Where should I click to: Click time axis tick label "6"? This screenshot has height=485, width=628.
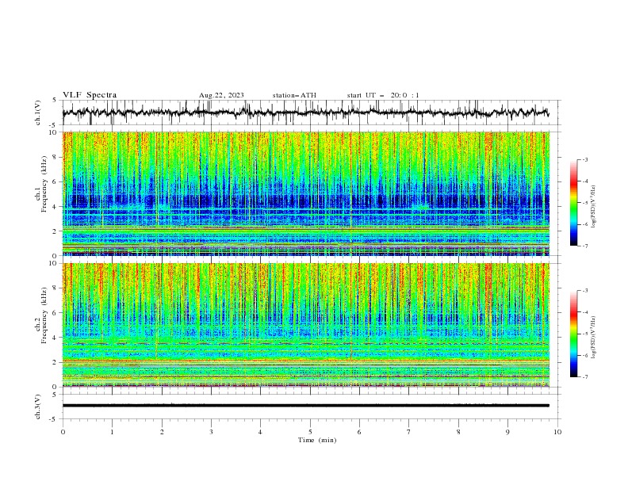pyautogui.click(x=360, y=432)
